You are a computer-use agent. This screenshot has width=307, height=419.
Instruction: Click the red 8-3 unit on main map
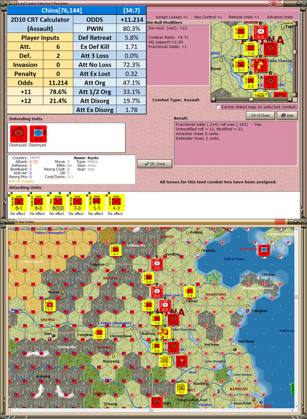point(157,292)
